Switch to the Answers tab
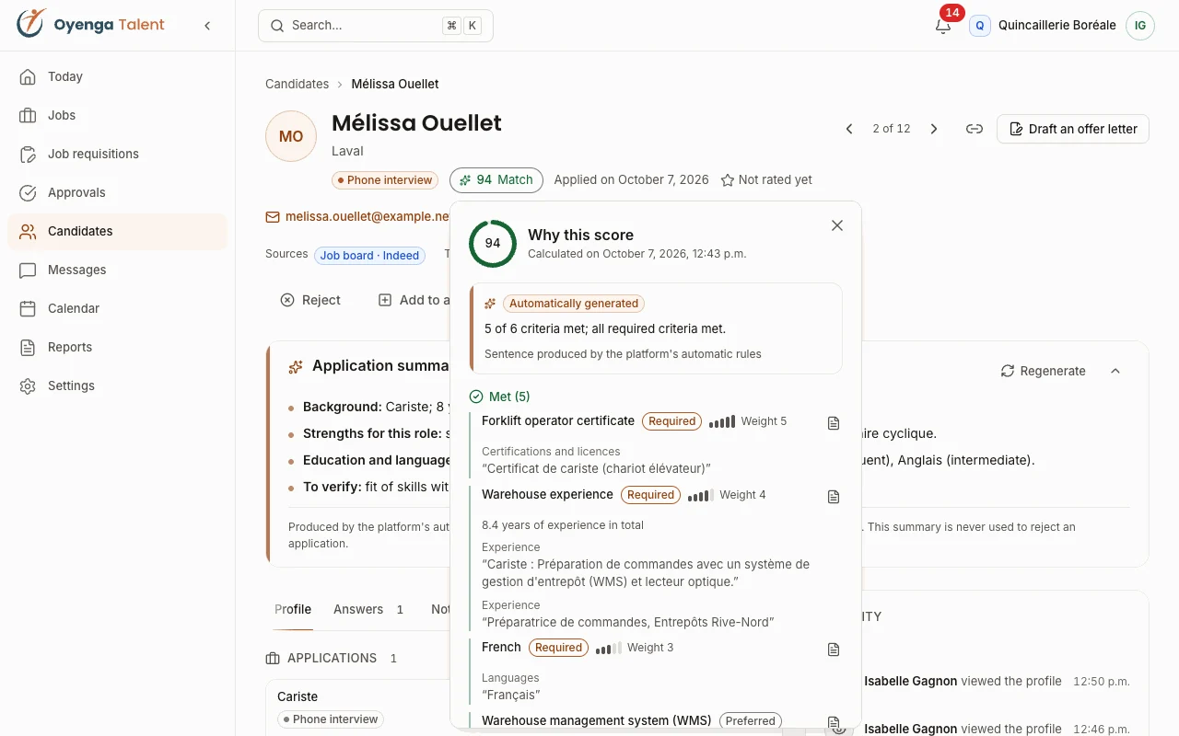The width and height of the screenshot is (1179, 736). click(x=368, y=609)
